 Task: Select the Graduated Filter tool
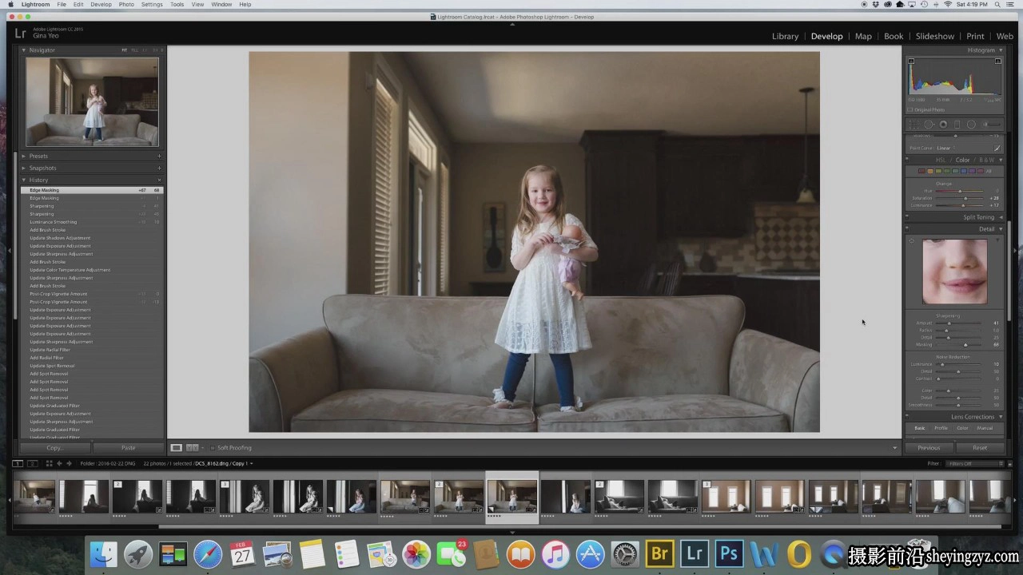(x=957, y=125)
